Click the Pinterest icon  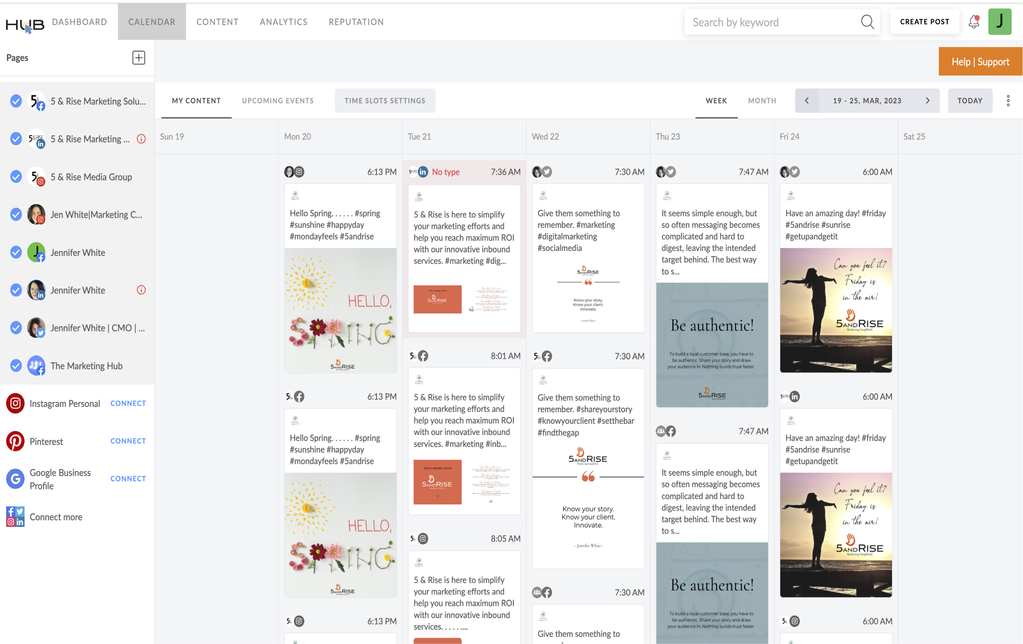(15, 441)
